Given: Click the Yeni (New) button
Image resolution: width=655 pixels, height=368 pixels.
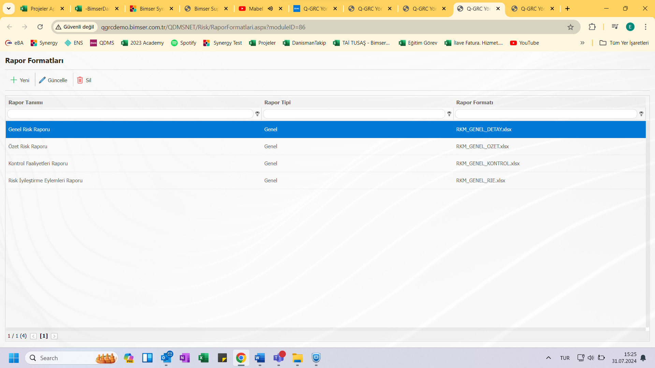Looking at the screenshot, I should click(20, 79).
